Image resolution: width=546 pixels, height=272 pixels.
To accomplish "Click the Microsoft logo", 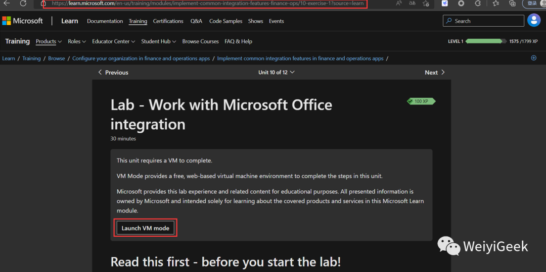I will [x=22, y=21].
